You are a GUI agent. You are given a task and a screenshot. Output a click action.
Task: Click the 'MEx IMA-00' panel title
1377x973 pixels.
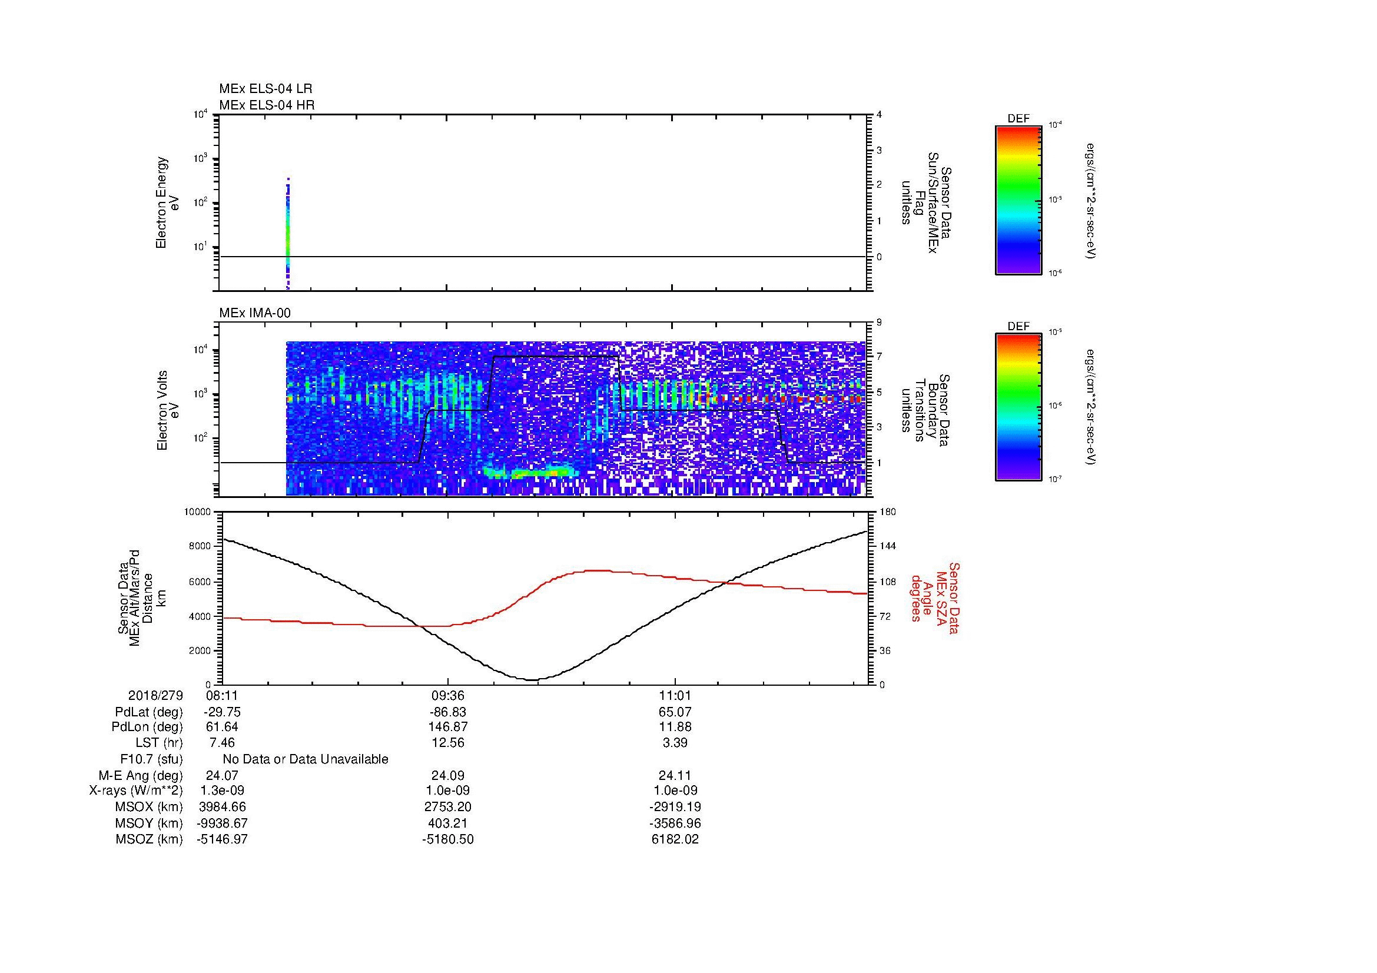pyautogui.click(x=255, y=313)
